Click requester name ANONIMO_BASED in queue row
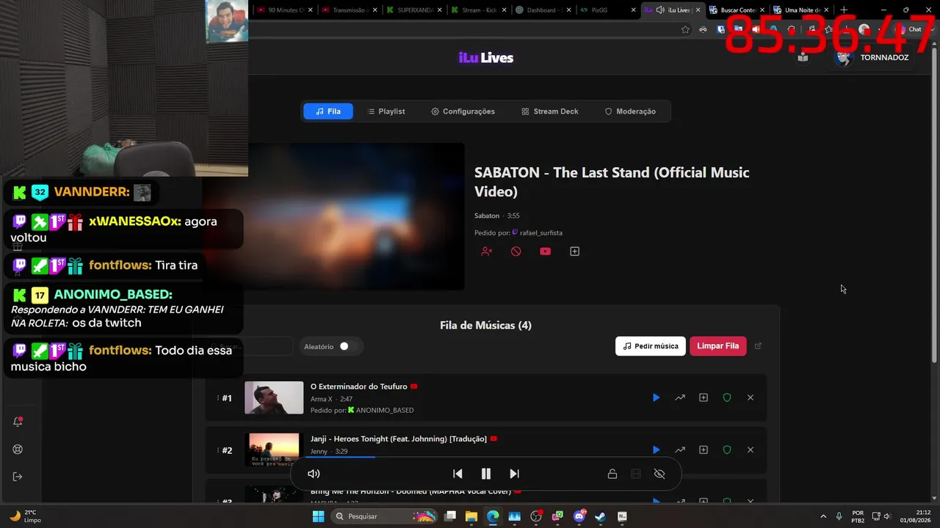Image resolution: width=940 pixels, height=528 pixels. click(385, 411)
